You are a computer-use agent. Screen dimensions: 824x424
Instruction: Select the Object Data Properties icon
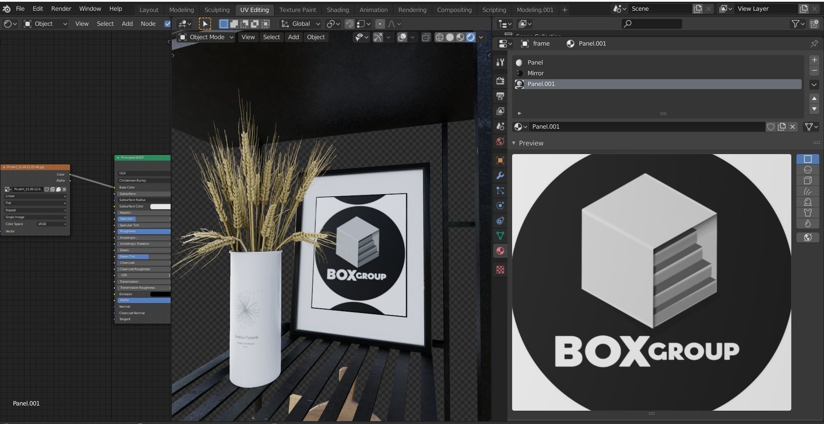coord(500,236)
